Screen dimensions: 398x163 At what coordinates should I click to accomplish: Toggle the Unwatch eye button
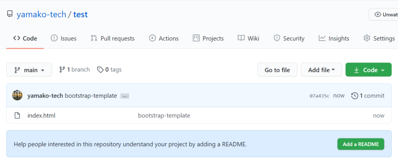(383, 14)
